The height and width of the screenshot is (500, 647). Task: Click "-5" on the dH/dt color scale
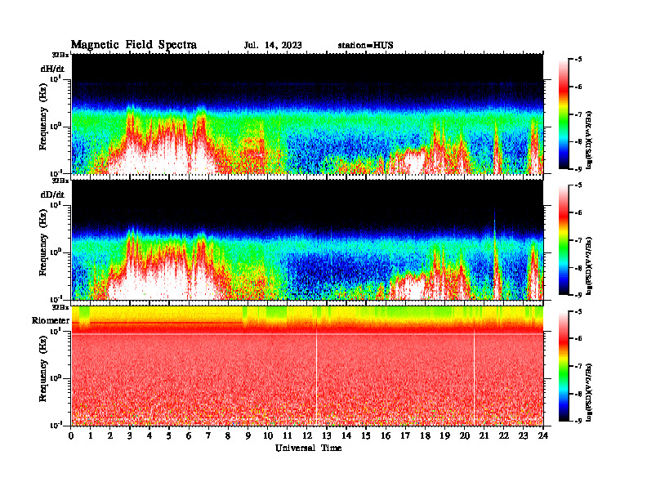[578, 60]
